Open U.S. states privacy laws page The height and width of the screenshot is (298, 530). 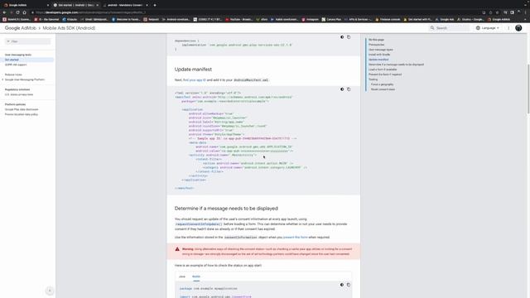click(19, 94)
